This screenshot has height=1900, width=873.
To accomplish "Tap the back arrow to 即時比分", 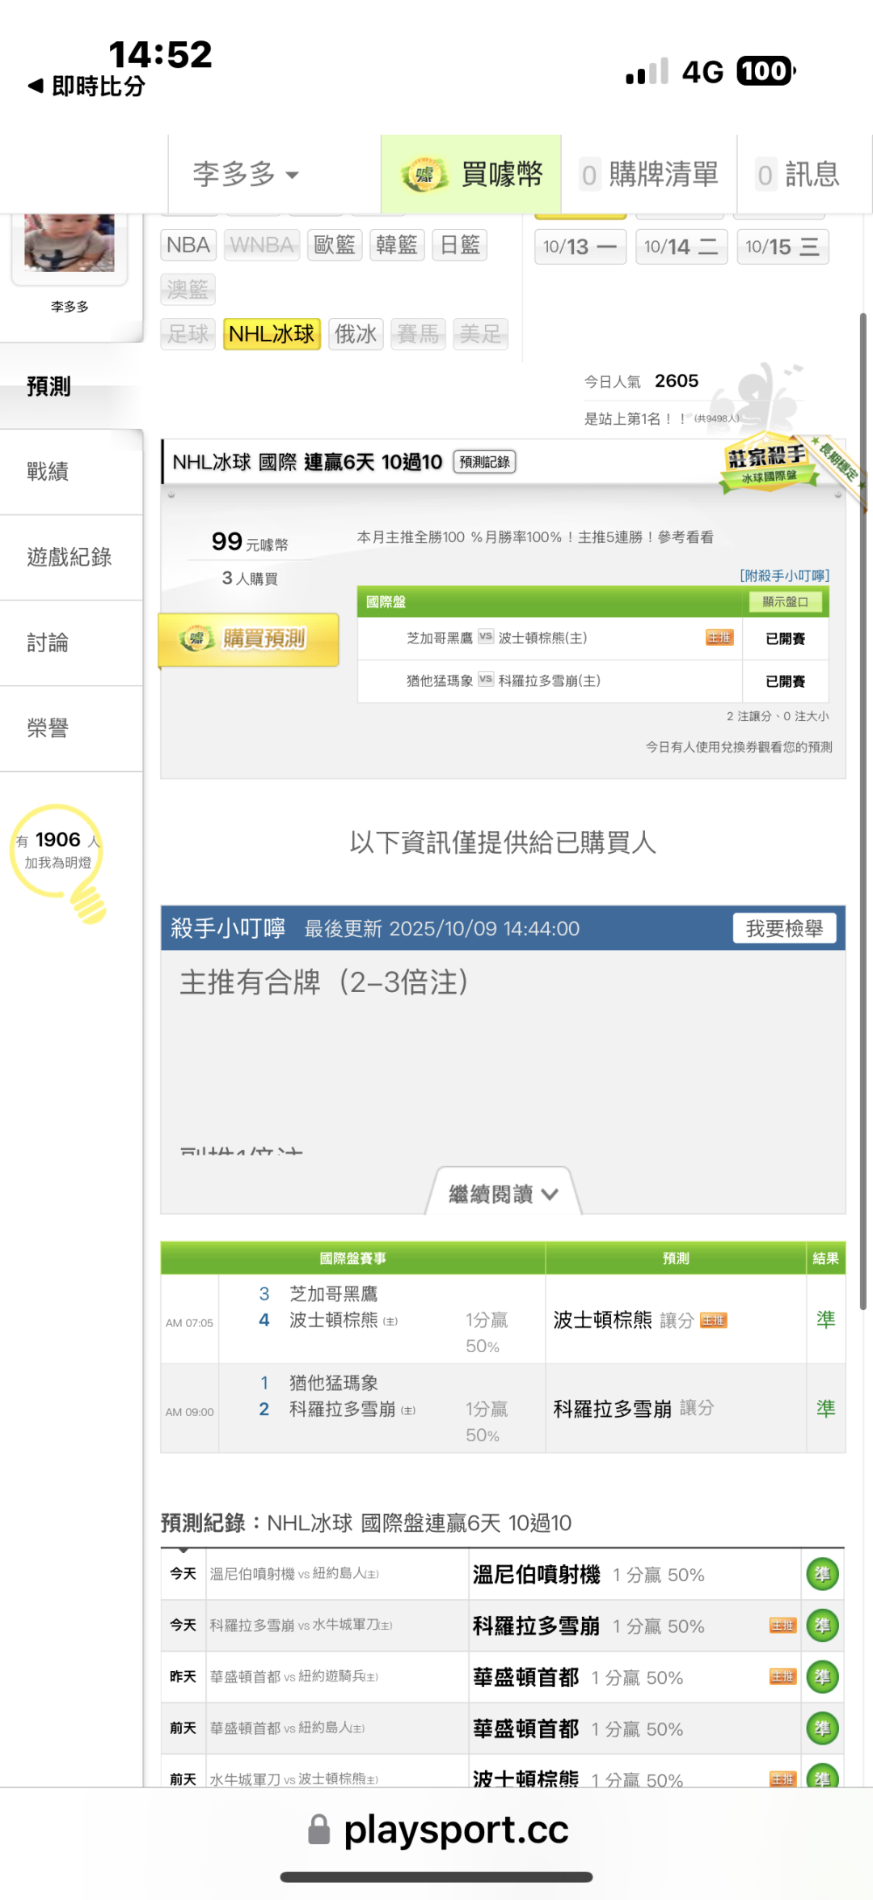I will 35,86.
